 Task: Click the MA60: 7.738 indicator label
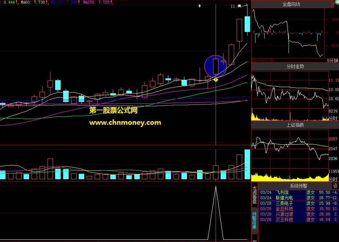pyautogui.click(x=33, y=3)
